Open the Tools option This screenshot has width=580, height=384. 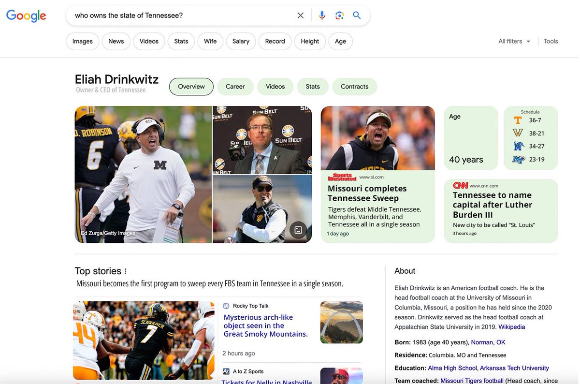pyautogui.click(x=551, y=41)
